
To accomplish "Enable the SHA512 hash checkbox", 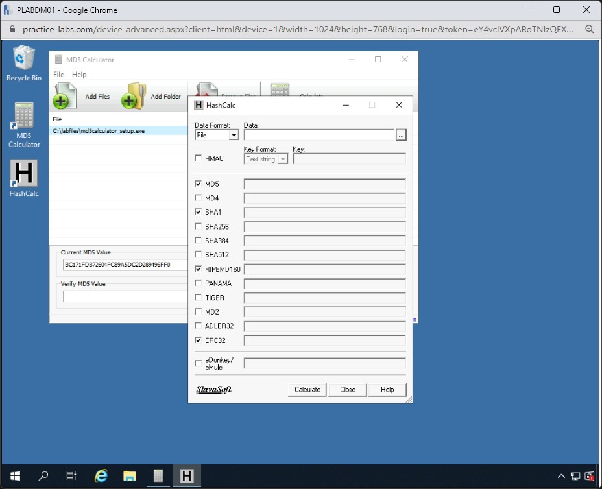I will click(199, 255).
